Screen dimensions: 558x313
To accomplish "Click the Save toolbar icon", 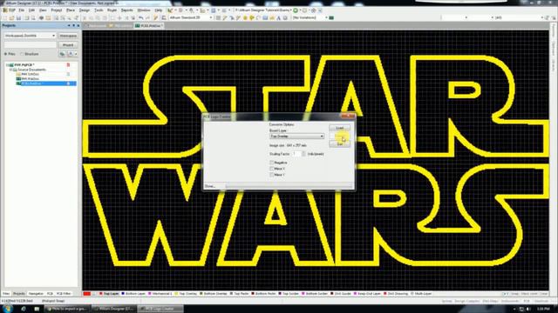I will tap(18, 17).
